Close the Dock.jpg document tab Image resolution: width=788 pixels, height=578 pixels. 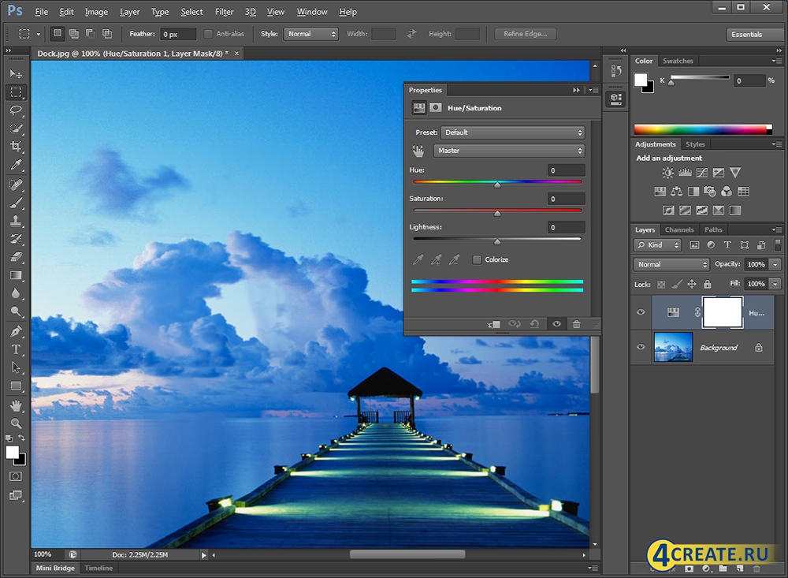236,54
